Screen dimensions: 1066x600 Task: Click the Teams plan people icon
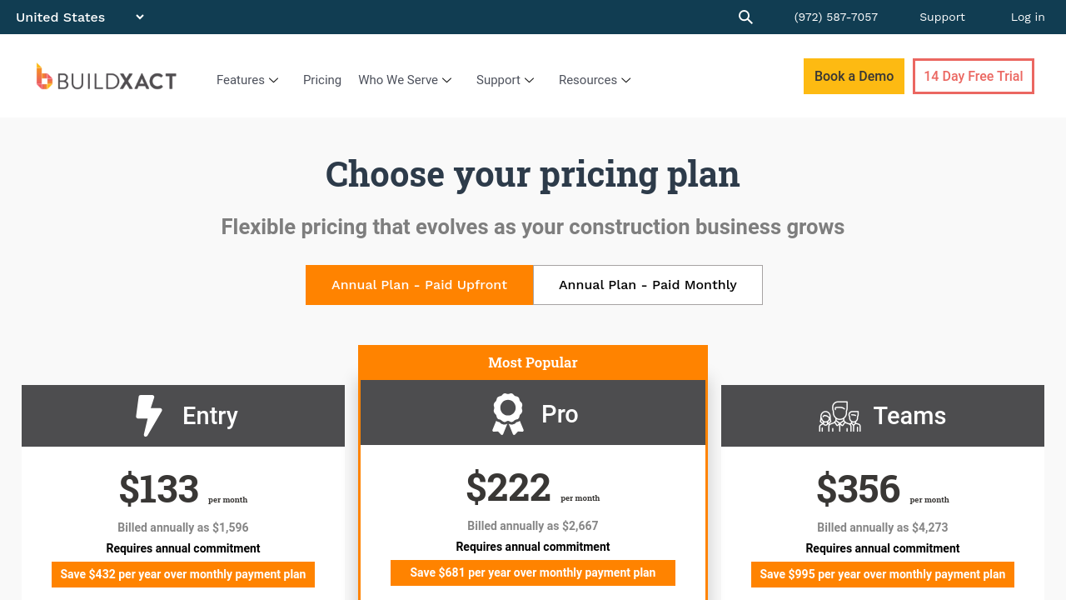(x=839, y=416)
